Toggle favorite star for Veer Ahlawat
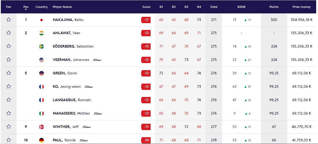The image size is (318, 144). click(x=9, y=33)
